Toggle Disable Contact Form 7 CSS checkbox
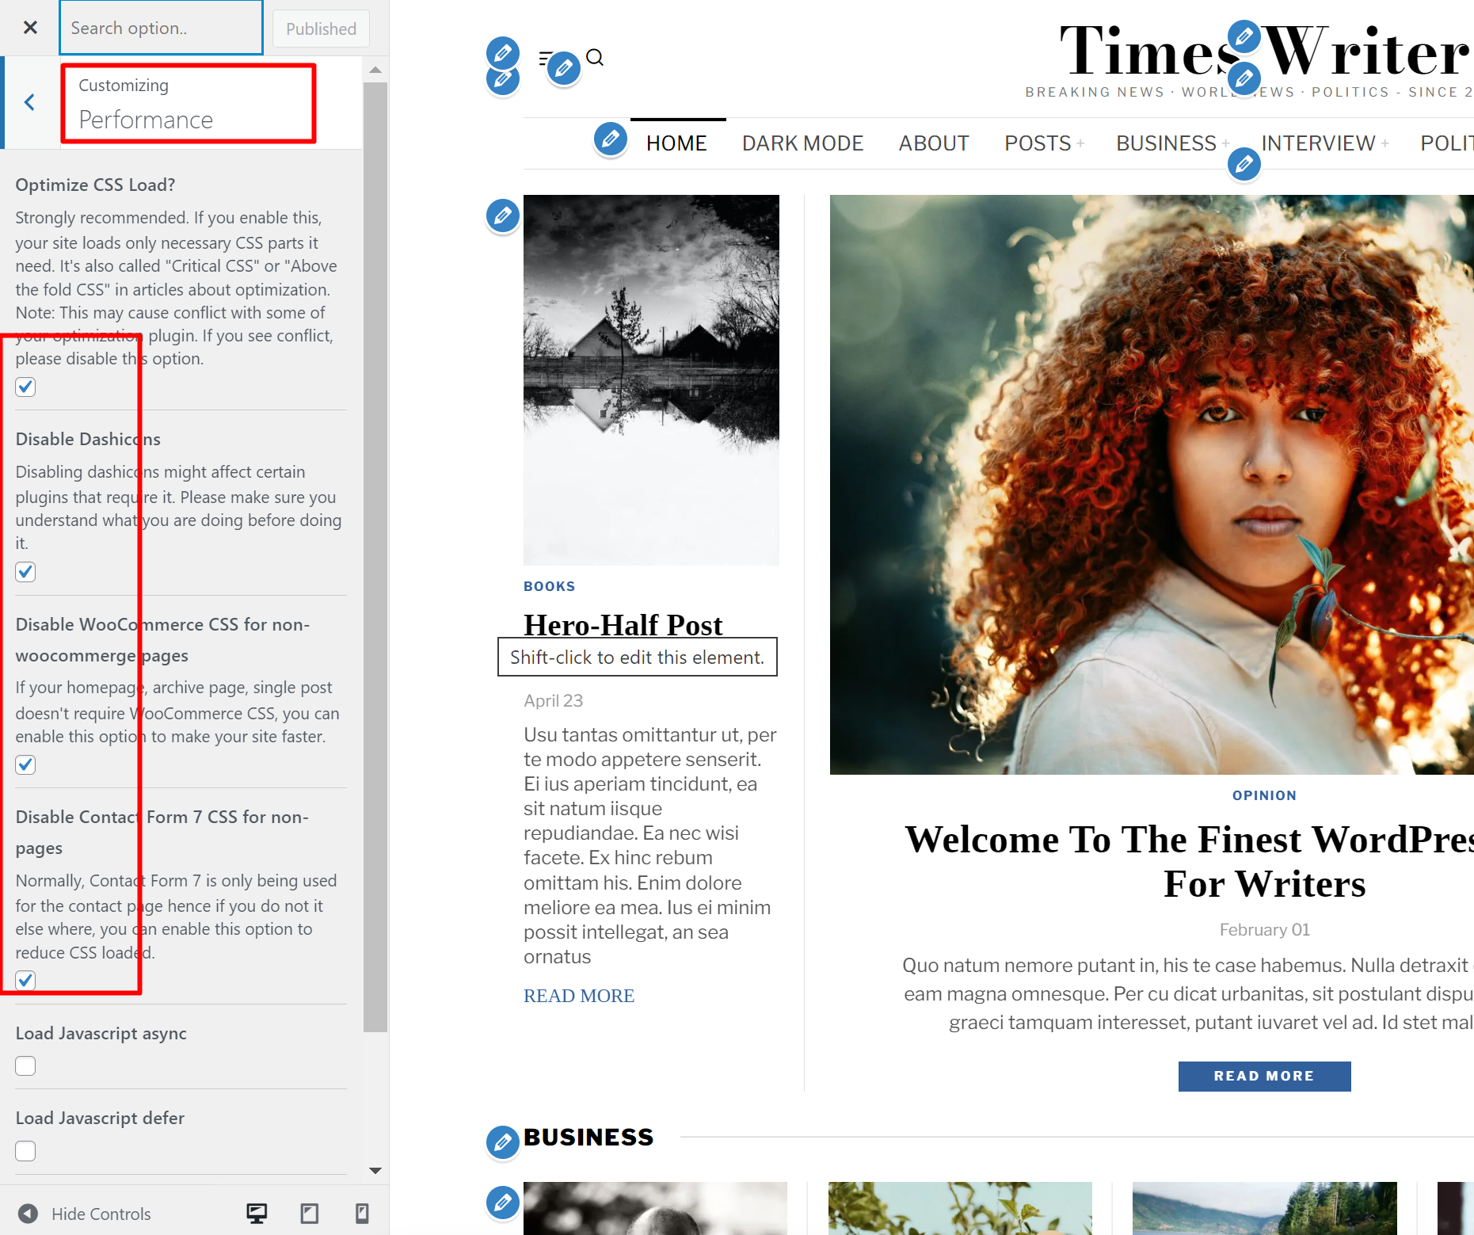 pos(25,980)
